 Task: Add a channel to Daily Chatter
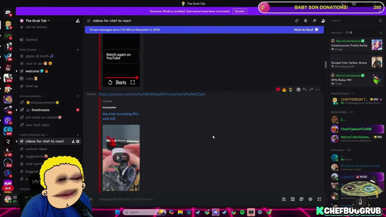point(78,50)
